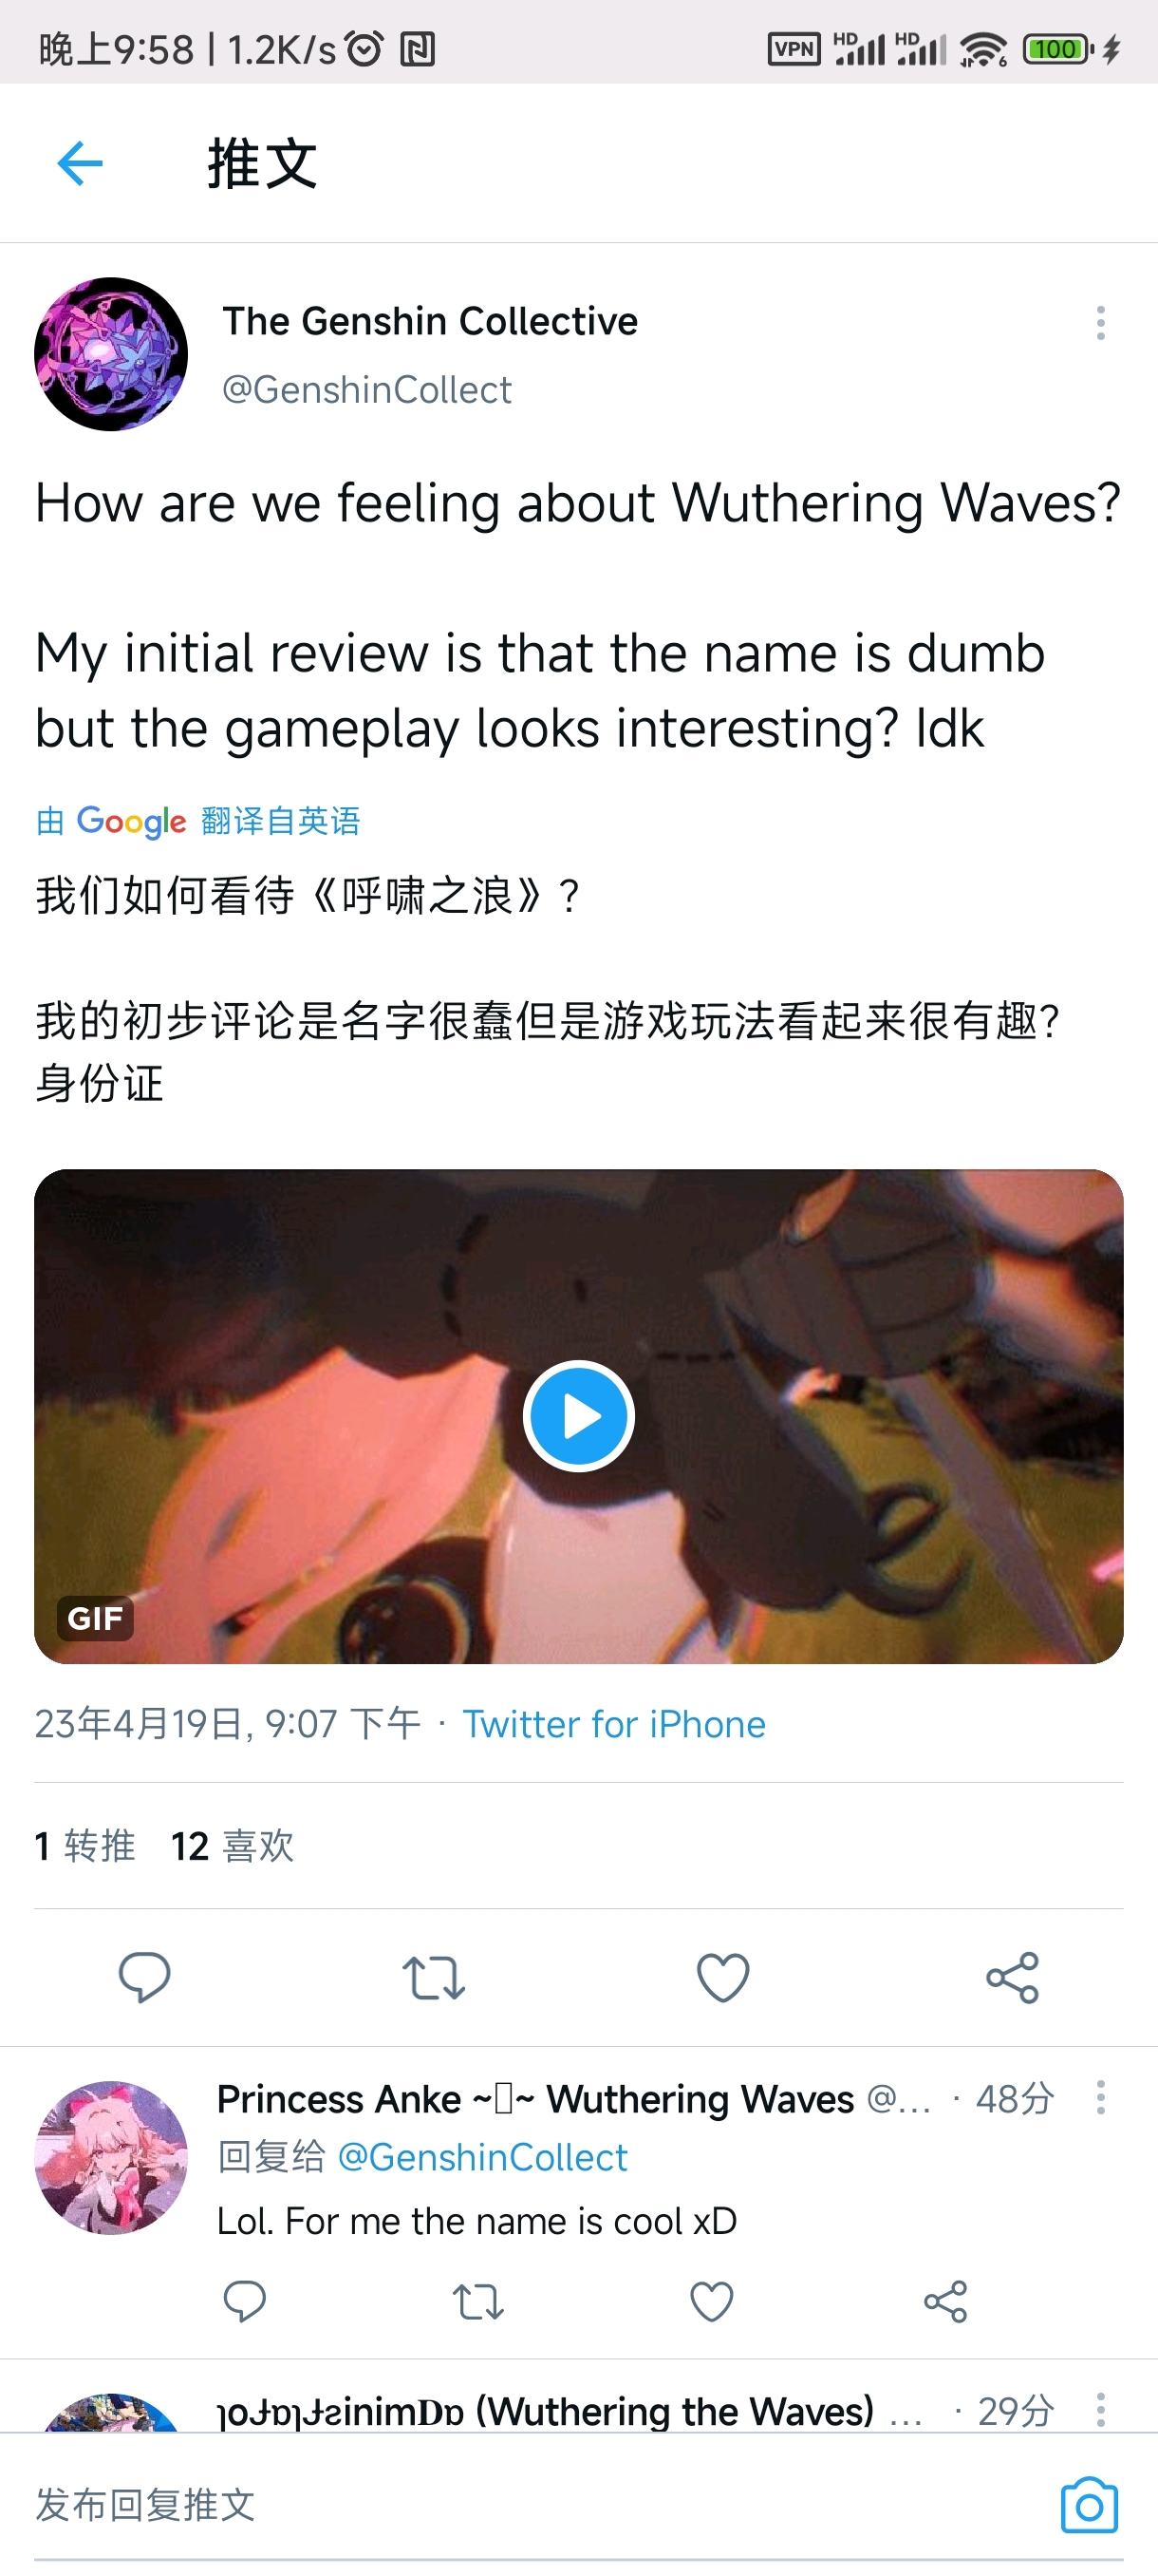Retweet Princess Anke's reply
Screen dimensions: 1158x2576
coord(478,2301)
